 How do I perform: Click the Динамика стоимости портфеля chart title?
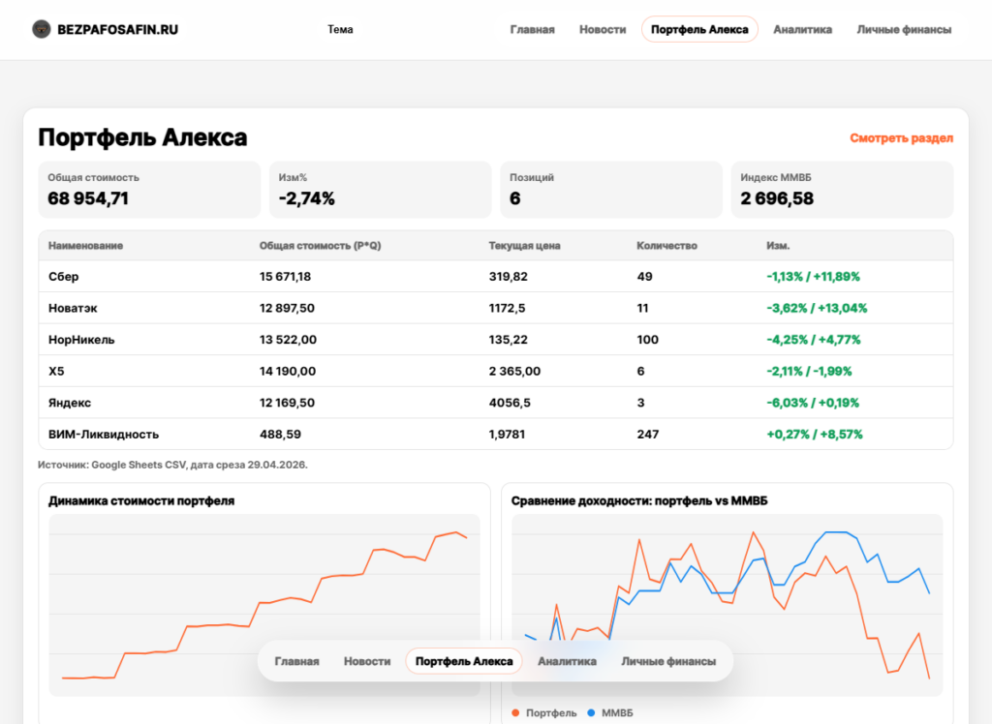(141, 500)
